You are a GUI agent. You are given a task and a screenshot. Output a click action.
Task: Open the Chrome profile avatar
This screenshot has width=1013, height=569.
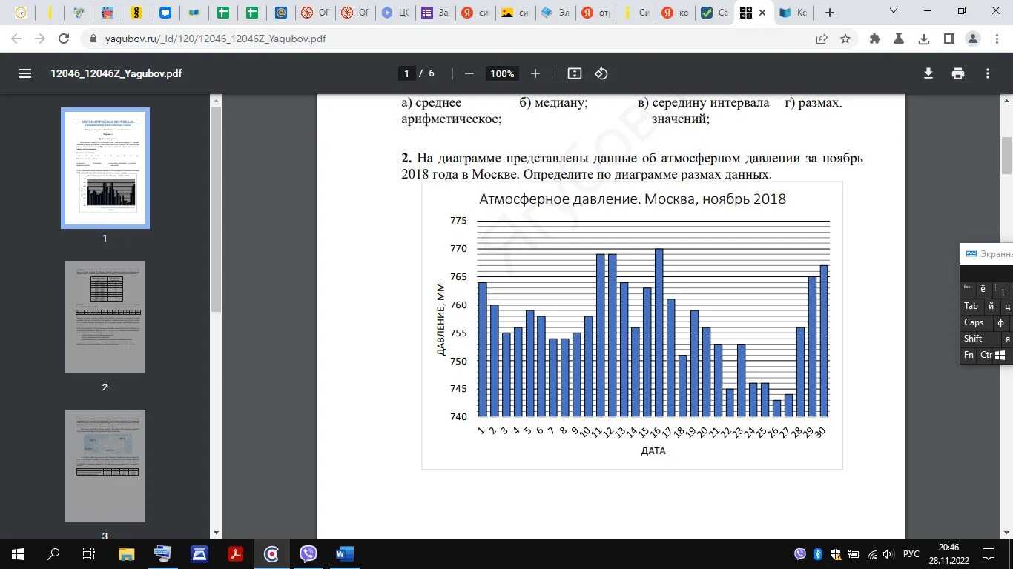click(x=973, y=39)
